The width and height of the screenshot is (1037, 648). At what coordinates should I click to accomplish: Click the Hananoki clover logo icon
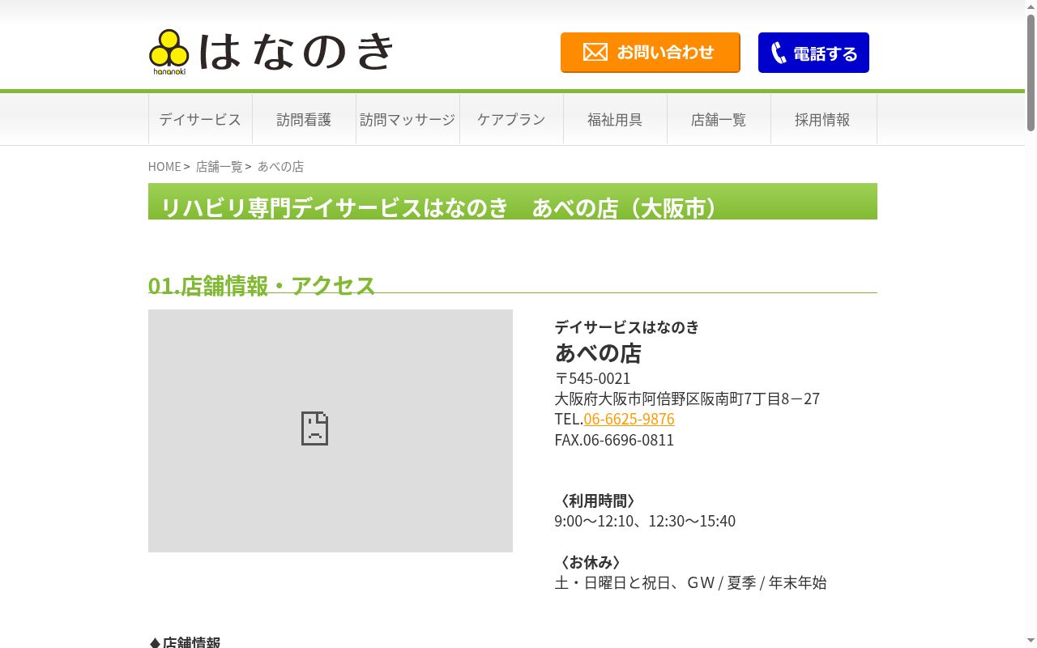click(x=169, y=52)
